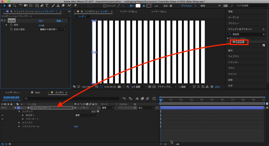
Task: Select the Type (T) tool
Action: [47, 5]
